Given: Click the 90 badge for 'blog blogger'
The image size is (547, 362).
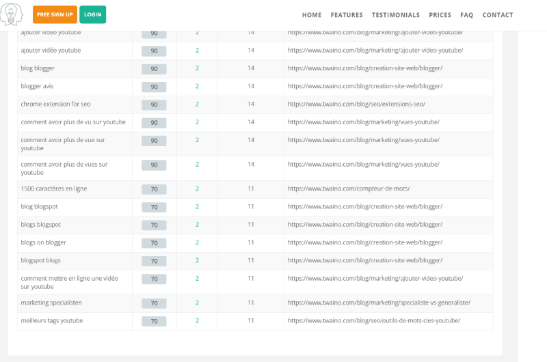Looking at the screenshot, I should (x=154, y=69).
